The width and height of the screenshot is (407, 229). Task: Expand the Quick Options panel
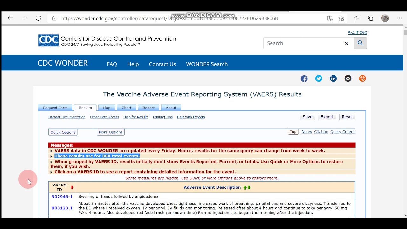tap(63, 132)
